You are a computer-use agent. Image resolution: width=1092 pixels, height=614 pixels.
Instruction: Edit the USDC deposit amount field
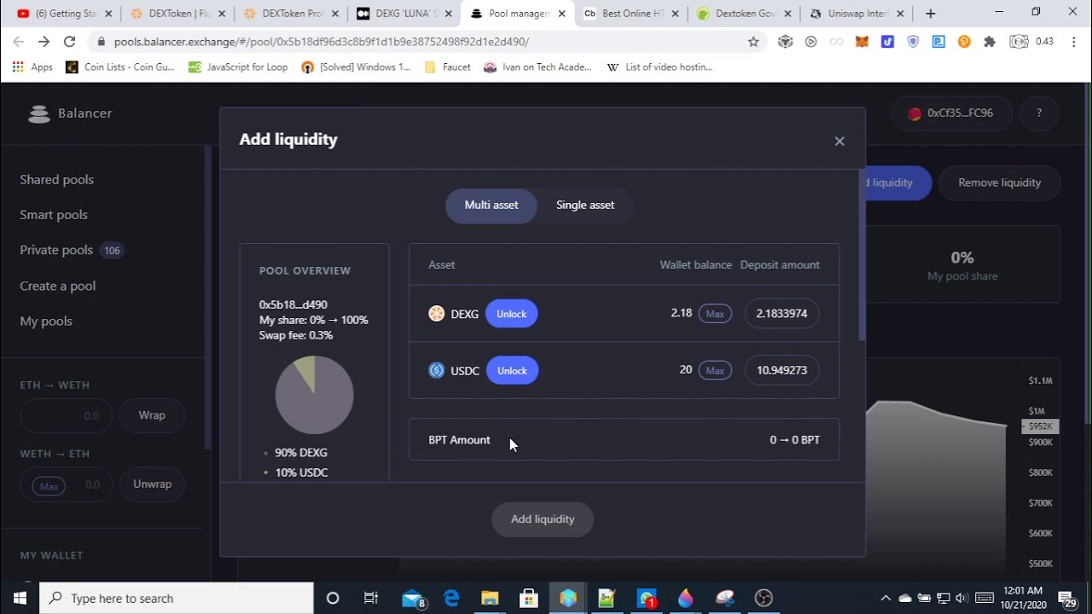781,370
